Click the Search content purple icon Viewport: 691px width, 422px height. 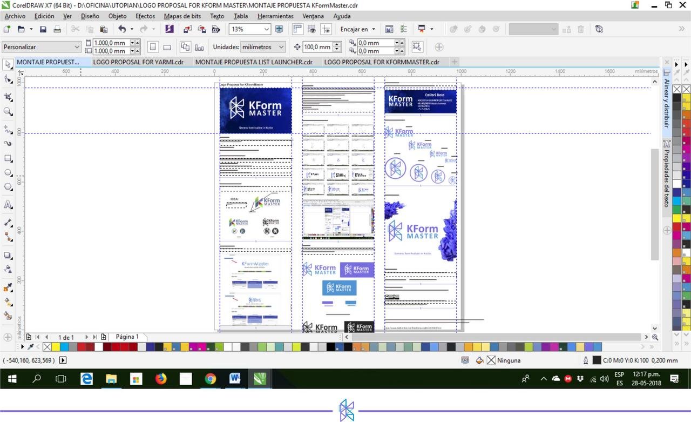(x=170, y=29)
